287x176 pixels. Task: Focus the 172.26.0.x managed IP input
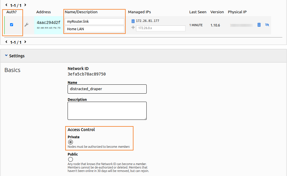tap(160, 28)
